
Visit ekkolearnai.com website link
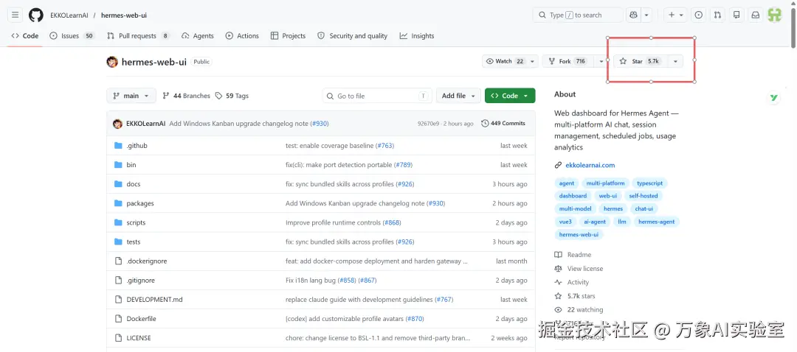coord(590,165)
